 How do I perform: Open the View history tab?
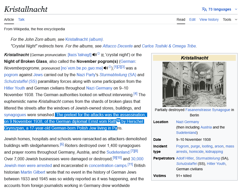pyautogui.click(x=209, y=19)
